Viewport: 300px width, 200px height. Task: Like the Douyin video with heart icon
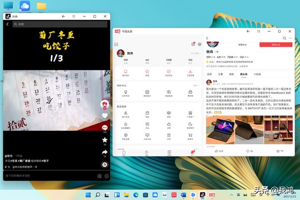point(105,116)
